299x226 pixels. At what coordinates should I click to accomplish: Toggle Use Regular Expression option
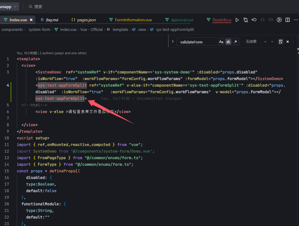click(x=235, y=42)
